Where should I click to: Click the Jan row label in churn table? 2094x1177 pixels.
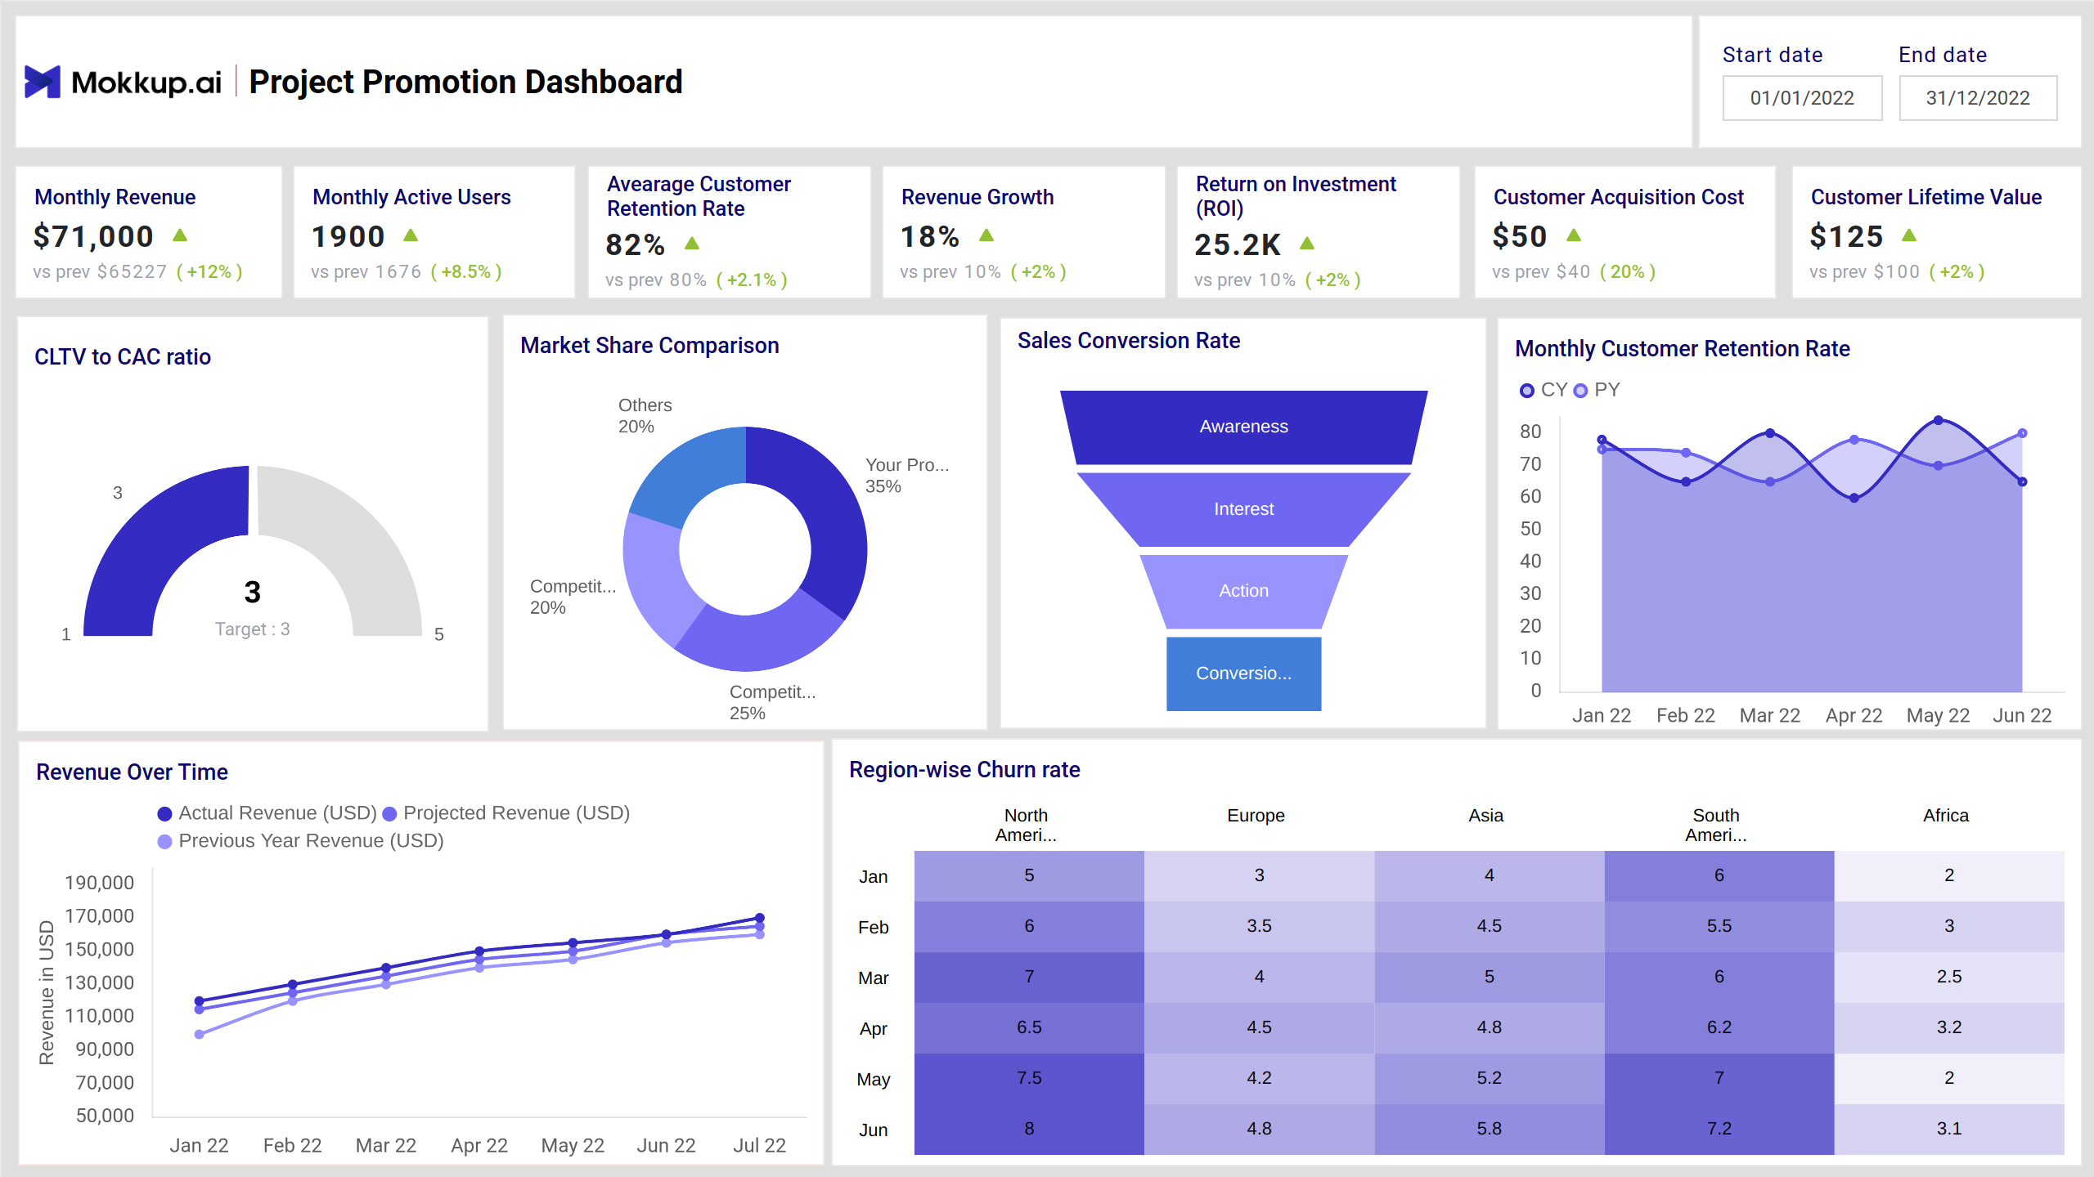tap(873, 877)
